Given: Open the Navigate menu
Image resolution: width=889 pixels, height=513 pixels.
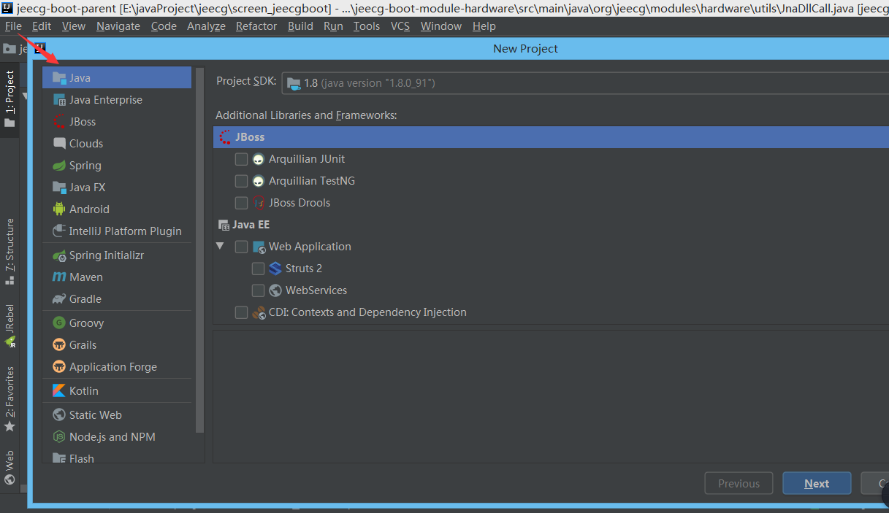Looking at the screenshot, I should (x=118, y=26).
